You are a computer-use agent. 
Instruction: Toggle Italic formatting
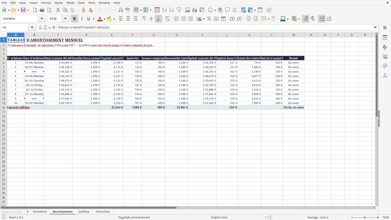tap(82, 19)
